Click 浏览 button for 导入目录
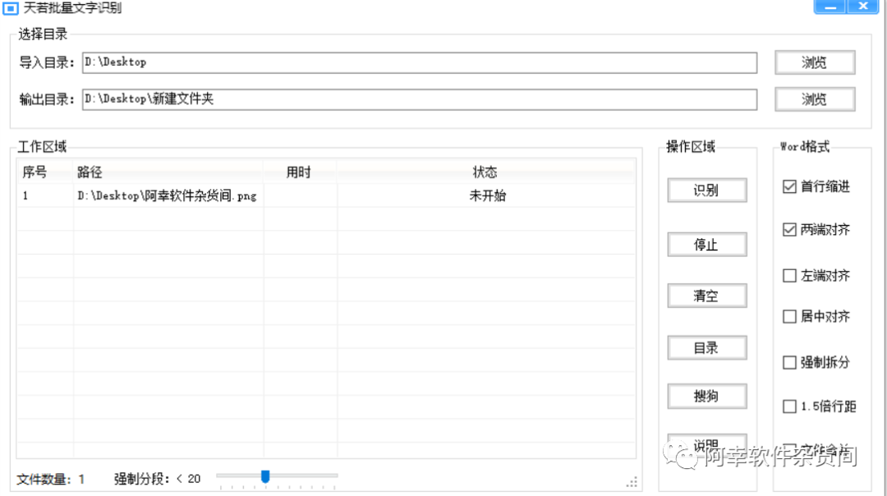 click(814, 62)
